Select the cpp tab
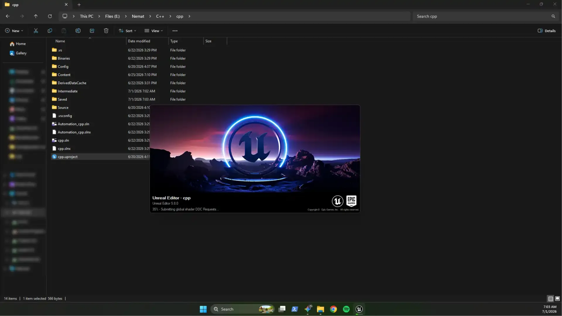The image size is (562, 316). pyautogui.click(x=37, y=5)
